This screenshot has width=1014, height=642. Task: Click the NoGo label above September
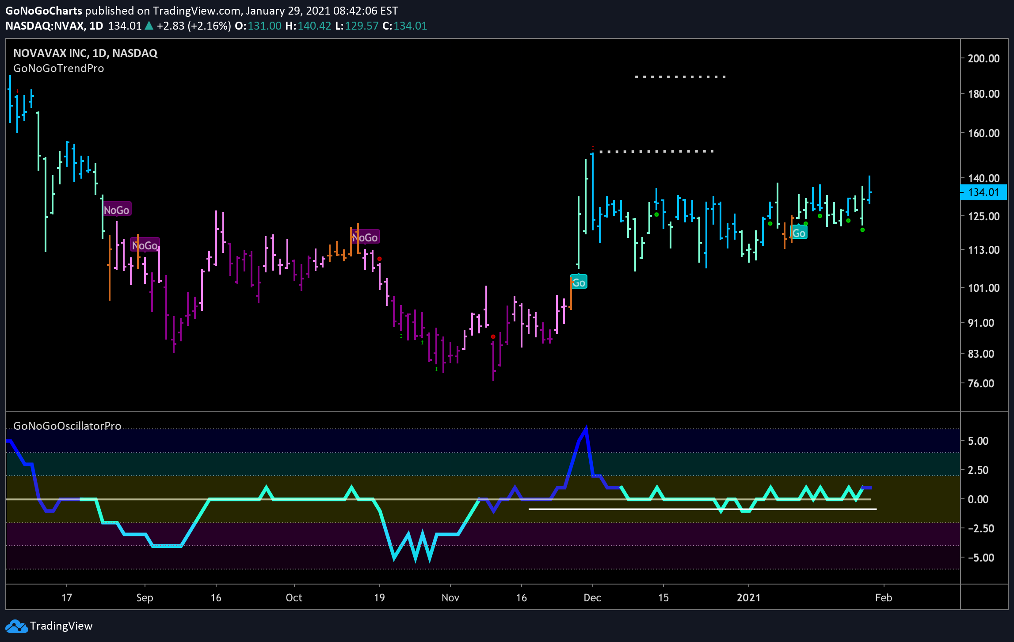[x=145, y=245]
